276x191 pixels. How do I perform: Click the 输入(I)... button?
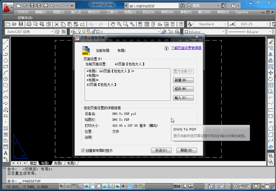point(183,98)
